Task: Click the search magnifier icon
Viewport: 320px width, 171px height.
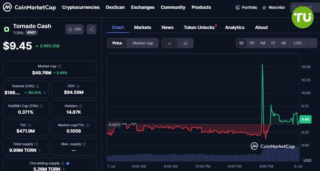Action: [x=295, y=8]
